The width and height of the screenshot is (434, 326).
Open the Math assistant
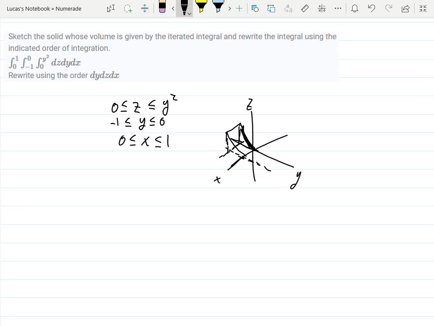(x=321, y=8)
